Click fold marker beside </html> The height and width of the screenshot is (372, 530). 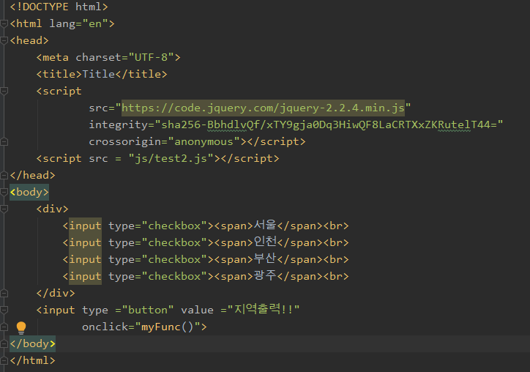click(x=4, y=360)
